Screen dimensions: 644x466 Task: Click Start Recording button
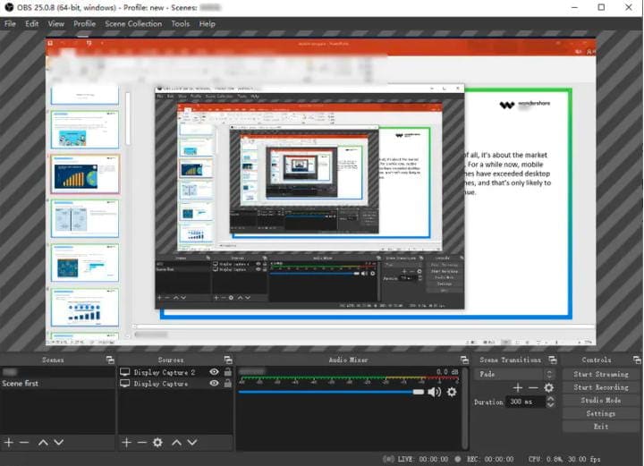(601, 387)
